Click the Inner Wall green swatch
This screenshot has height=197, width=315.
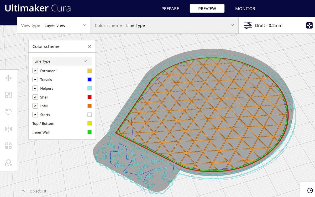90,132
